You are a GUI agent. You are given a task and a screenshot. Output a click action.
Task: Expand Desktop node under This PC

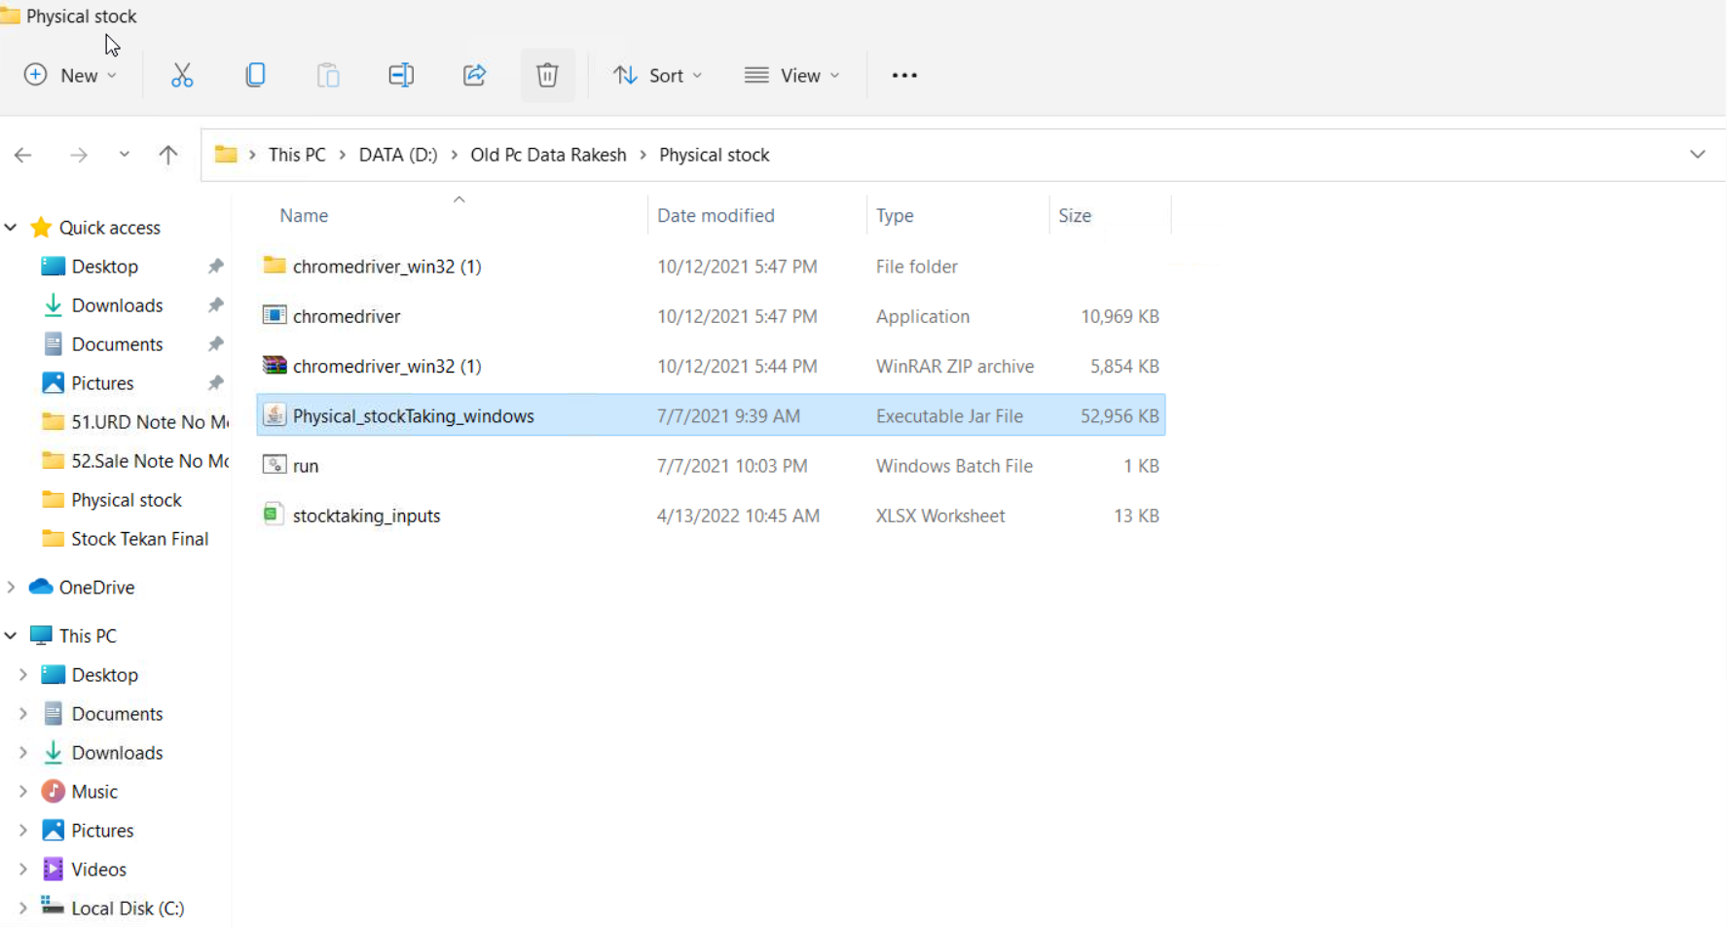point(23,674)
